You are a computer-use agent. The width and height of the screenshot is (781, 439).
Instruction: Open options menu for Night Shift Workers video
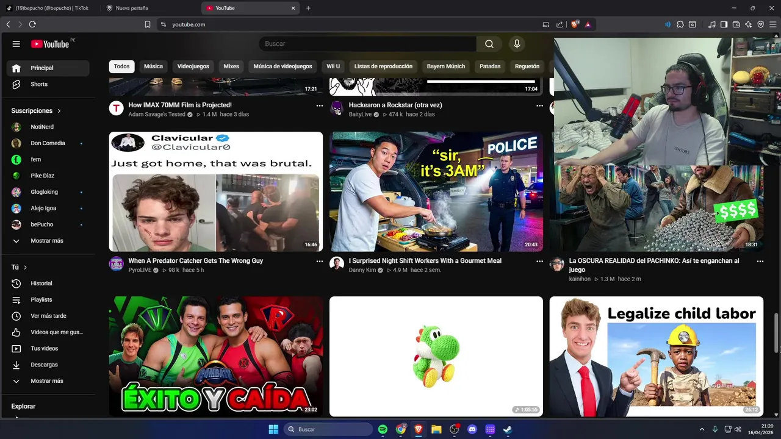(539, 261)
